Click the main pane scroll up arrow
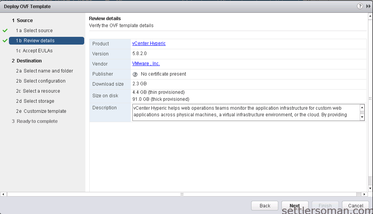Viewport: 373px width, 214px height. (x=370, y=16)
